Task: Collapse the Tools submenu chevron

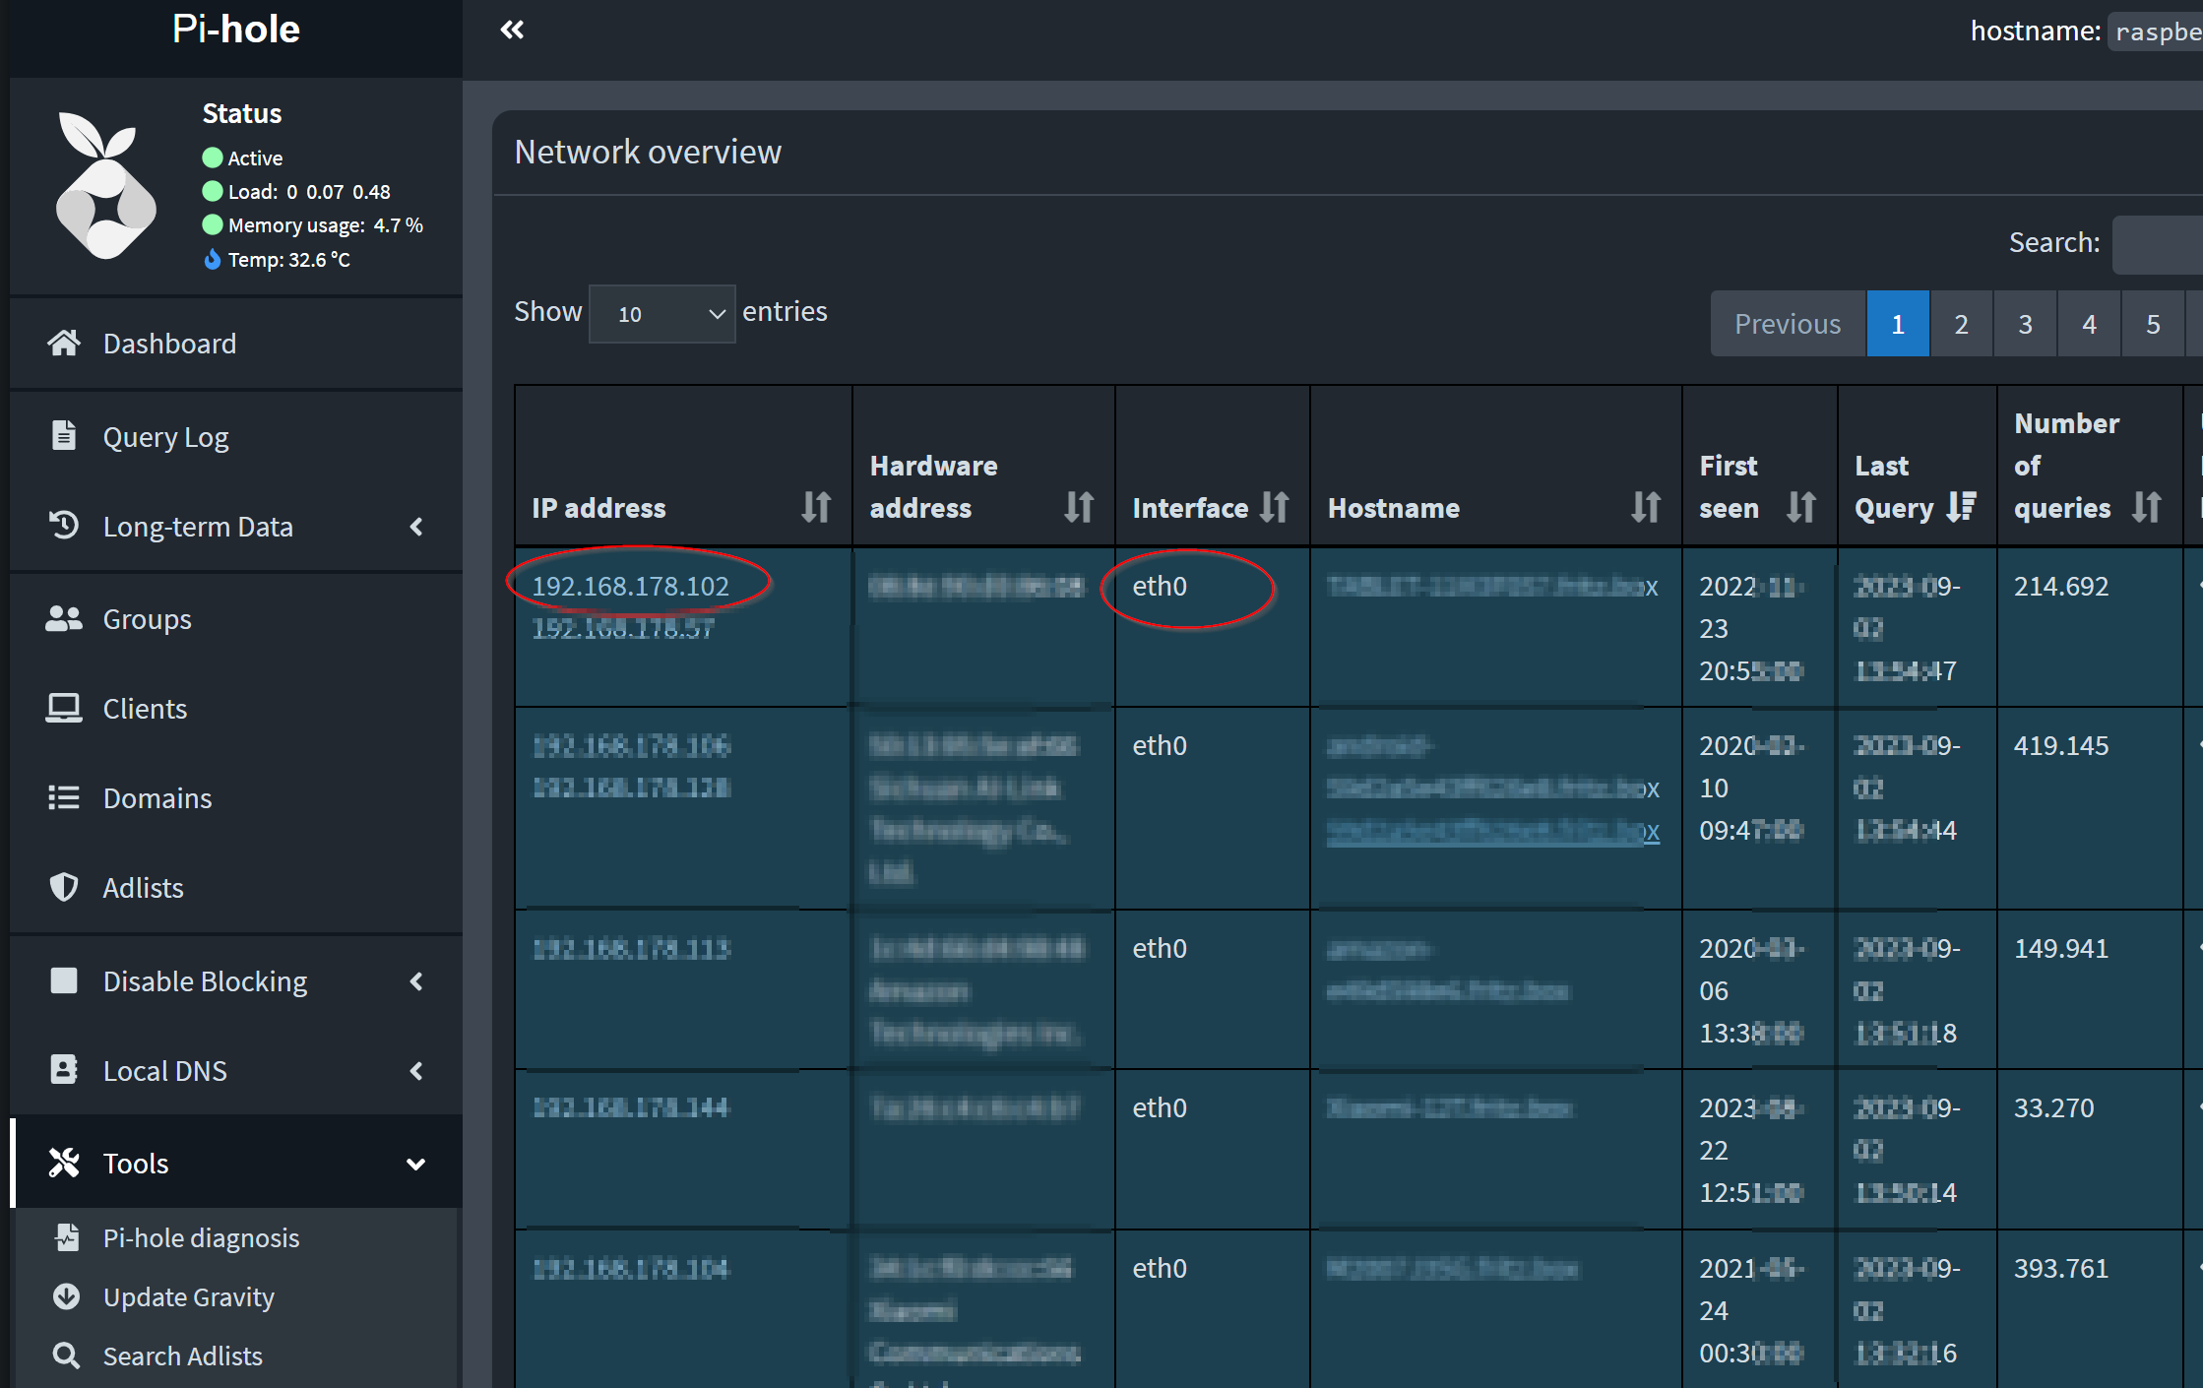Action: (x=416, y=1164)
